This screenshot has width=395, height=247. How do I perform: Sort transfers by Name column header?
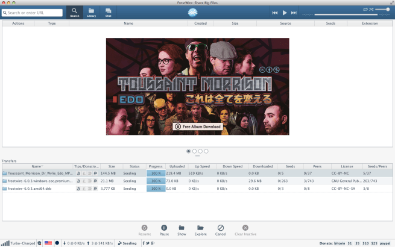[x=37, y=166]
